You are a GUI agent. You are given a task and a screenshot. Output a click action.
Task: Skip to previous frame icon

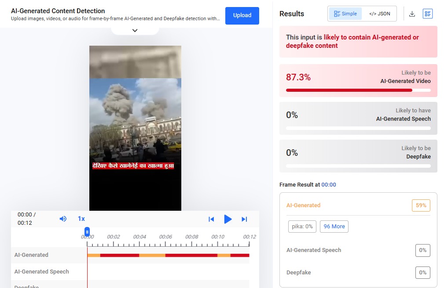pyautogui.click(x=211, y=219)
